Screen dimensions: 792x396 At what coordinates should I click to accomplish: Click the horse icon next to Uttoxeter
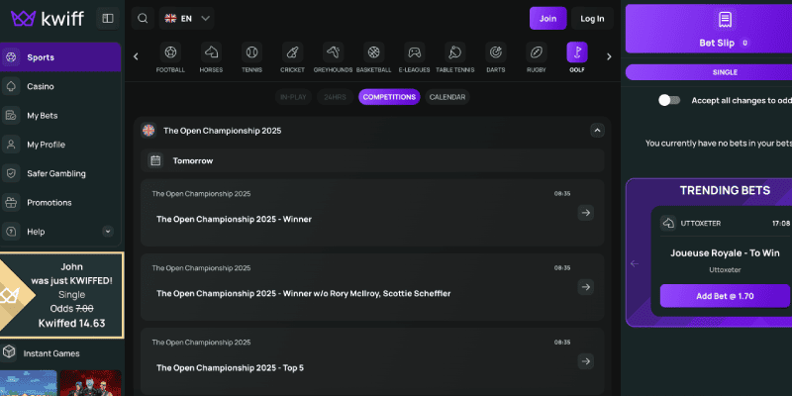[x=668, y=223]
